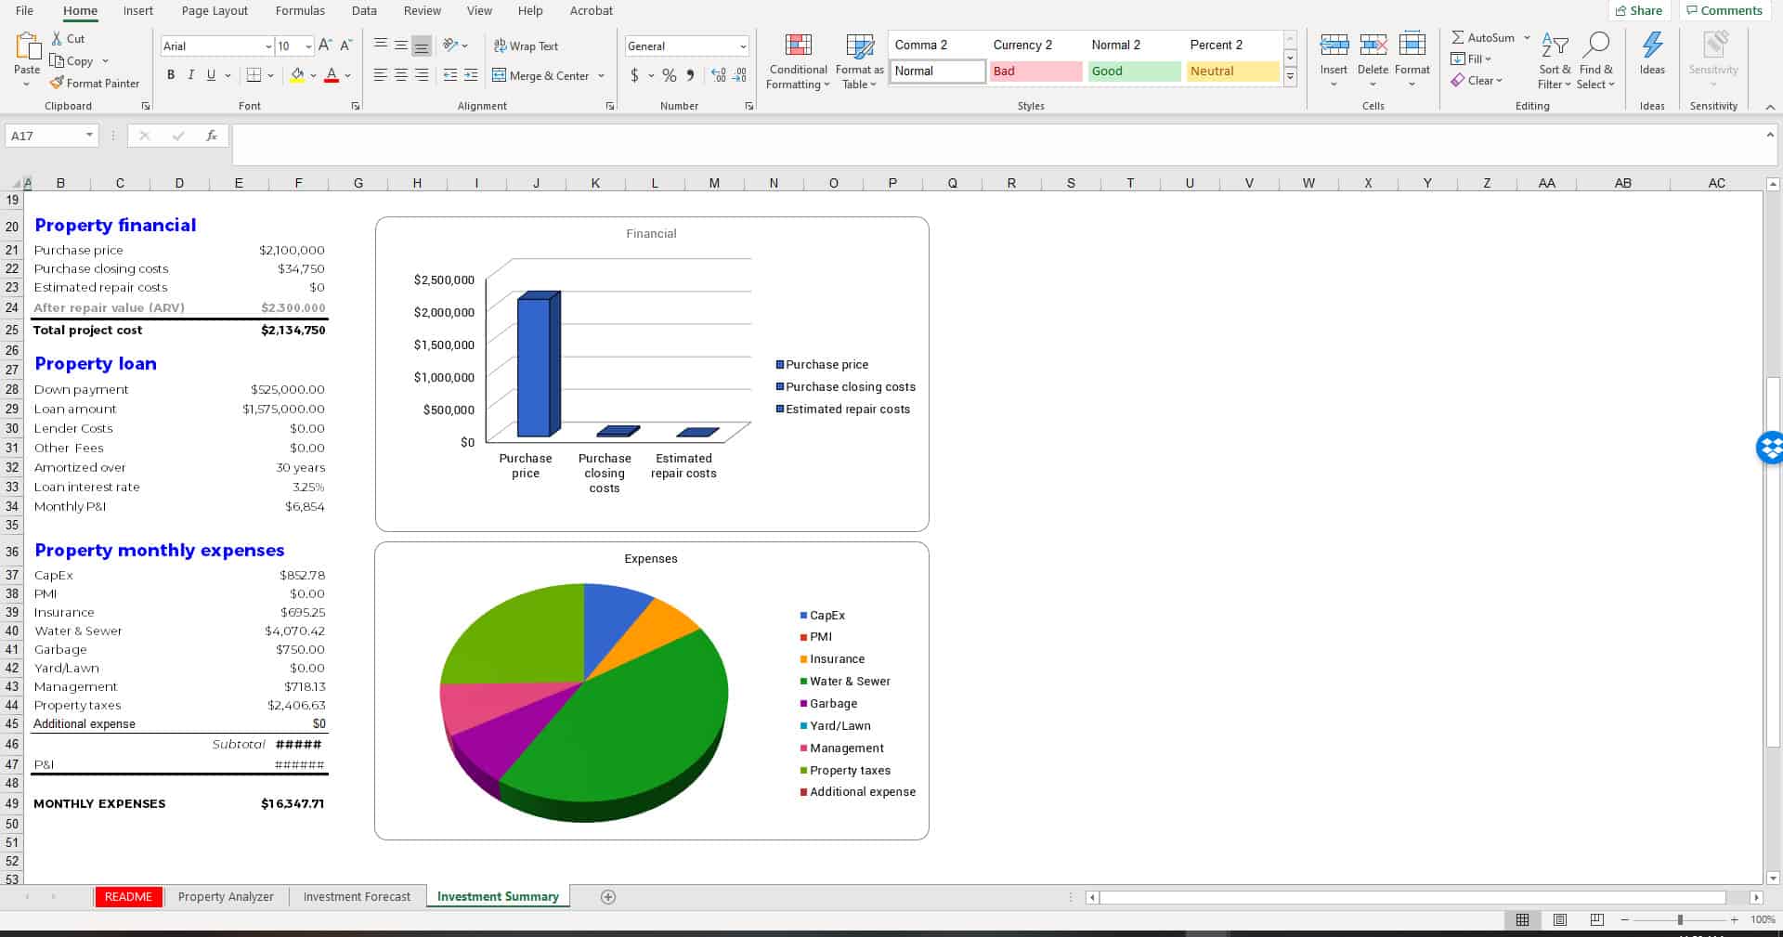The width and height of the screenshot is (1783, 937).
Task: Open Conditional Formatting options
Action: [797, 60]
